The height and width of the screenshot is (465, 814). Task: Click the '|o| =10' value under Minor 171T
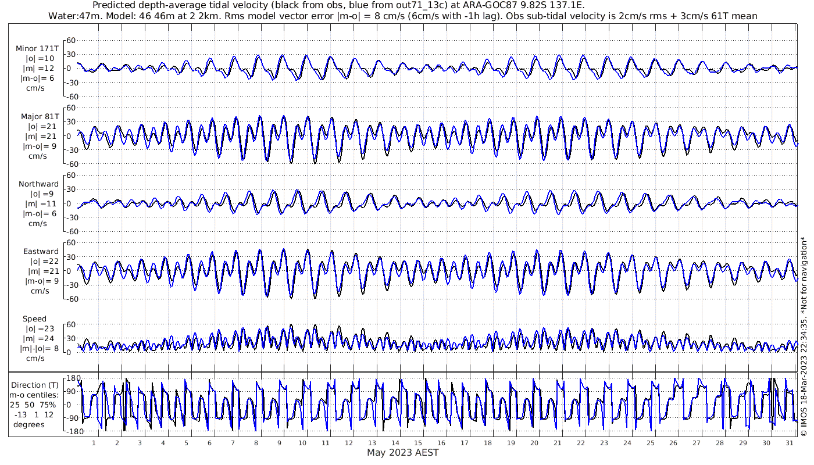(x=40, y=59)
